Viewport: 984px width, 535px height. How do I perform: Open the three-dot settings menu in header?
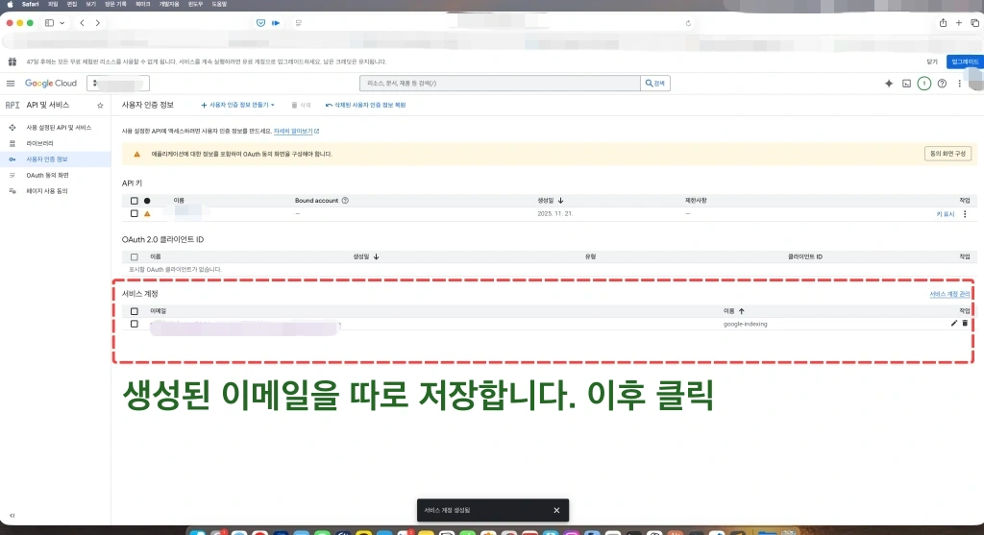[960, 84]
